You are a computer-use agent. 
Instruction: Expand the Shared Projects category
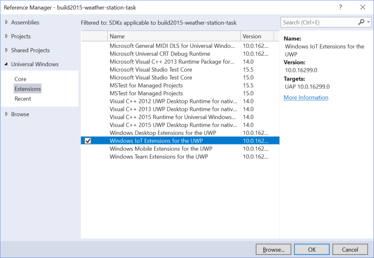pos(7,50)
